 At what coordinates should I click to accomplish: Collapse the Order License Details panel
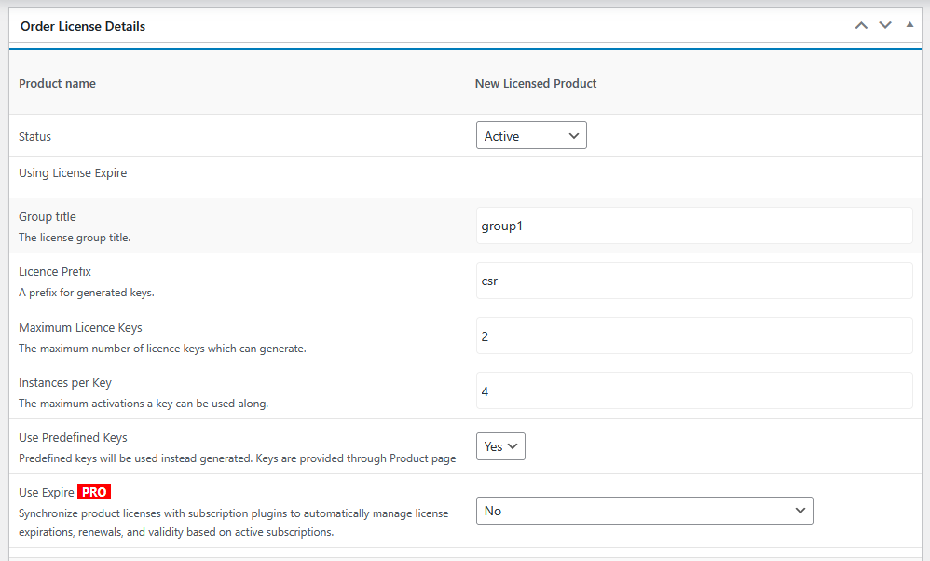pos(909,25)
